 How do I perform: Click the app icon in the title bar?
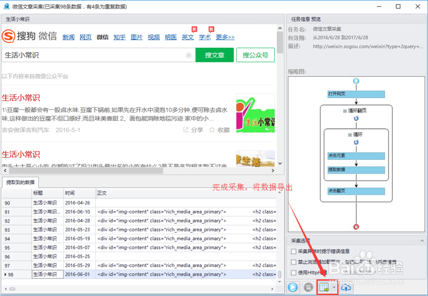click(6, 6)
